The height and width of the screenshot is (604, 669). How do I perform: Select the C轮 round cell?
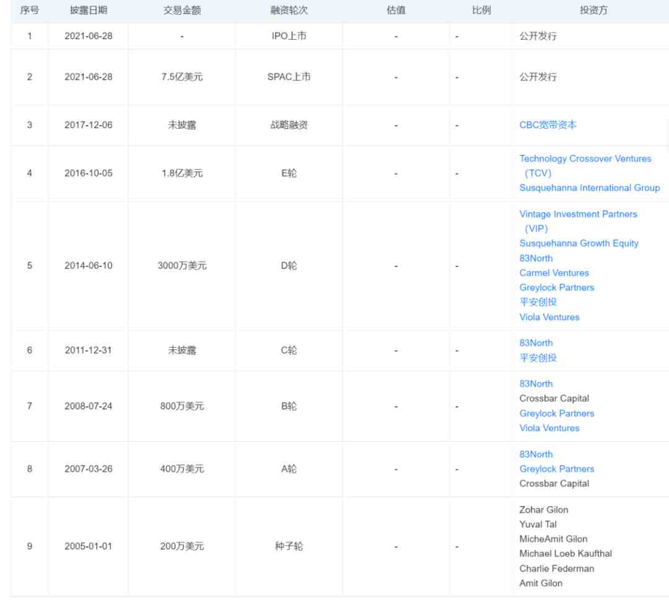click(289, 350)
